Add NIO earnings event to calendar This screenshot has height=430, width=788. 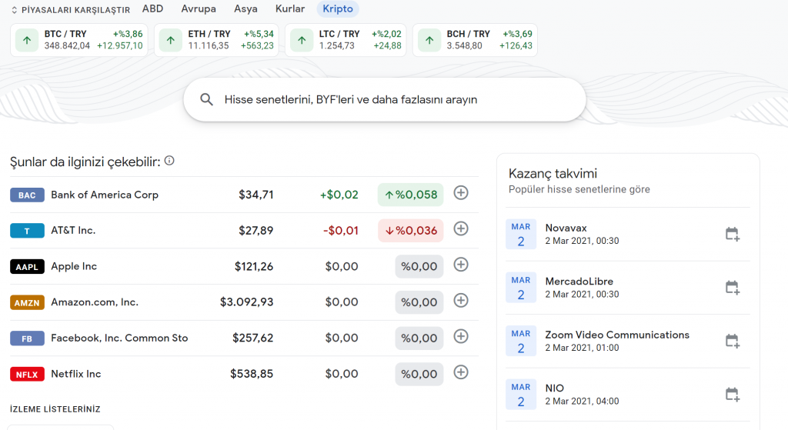pyautogui.click(x=732, y=395)
